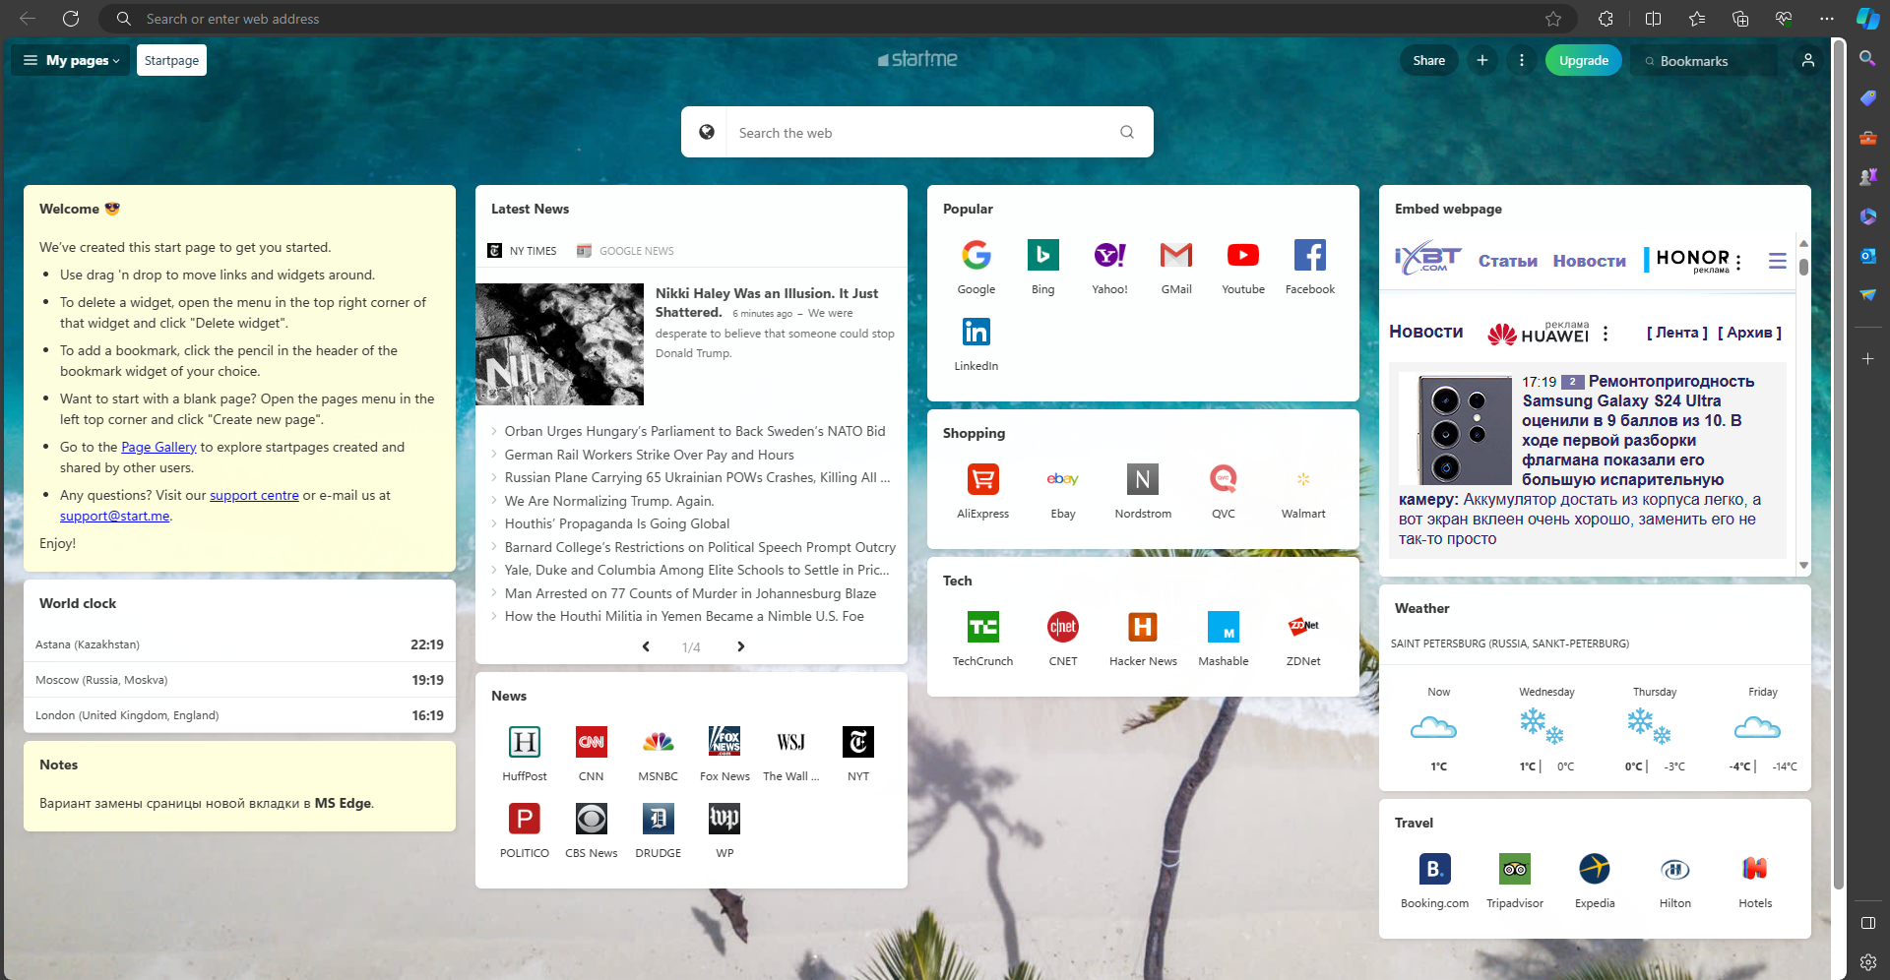Focus the Bookmarks search field

(1704, 61)
